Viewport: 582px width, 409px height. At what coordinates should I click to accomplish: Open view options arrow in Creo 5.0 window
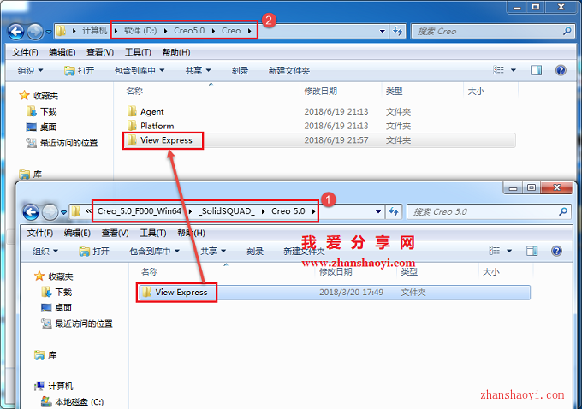tap(509, 251)
